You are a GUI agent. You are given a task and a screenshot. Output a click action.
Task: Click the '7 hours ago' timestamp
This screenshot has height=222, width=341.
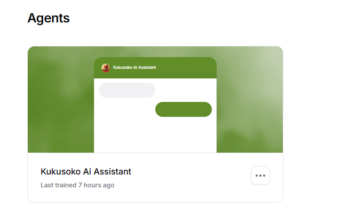point(96,185)
